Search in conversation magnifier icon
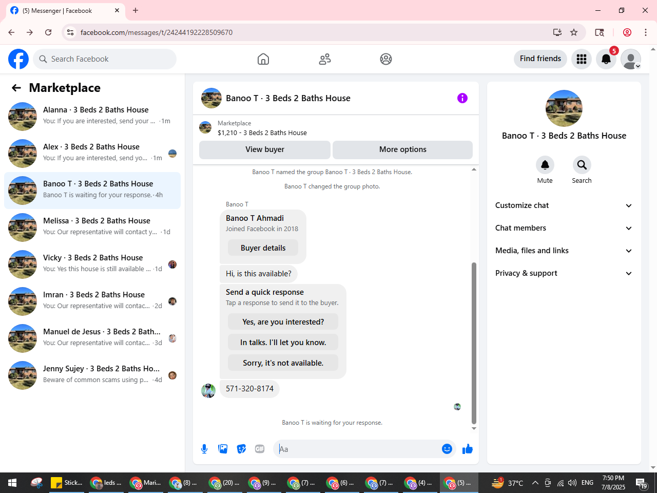 click(x=582, y=165)
